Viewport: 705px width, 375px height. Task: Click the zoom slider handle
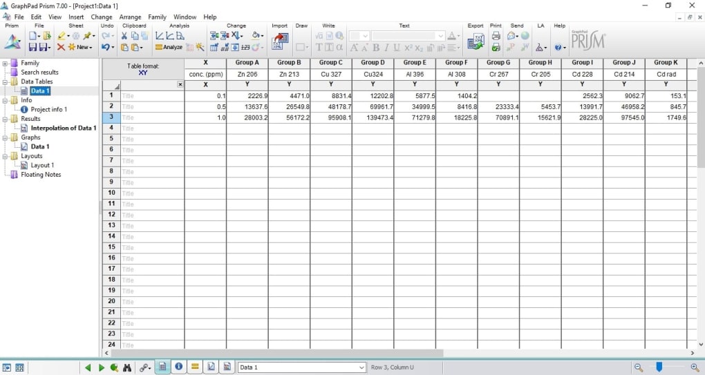[659, 367]
